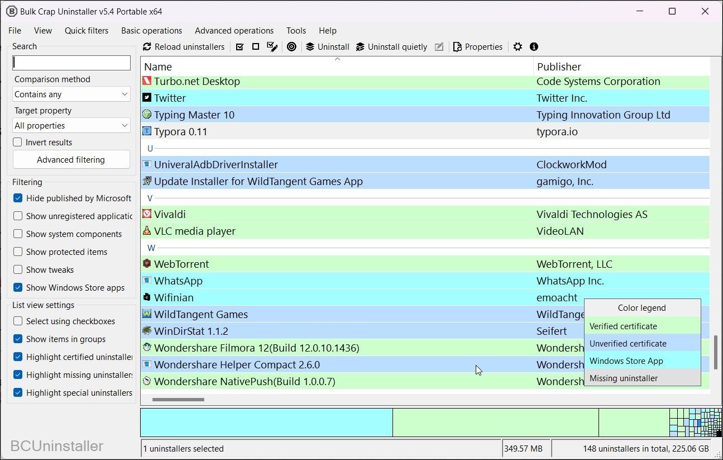Click Windows Store App cyan legend swatch
Viewport: 723px width, 460px height.
point(642,361)
